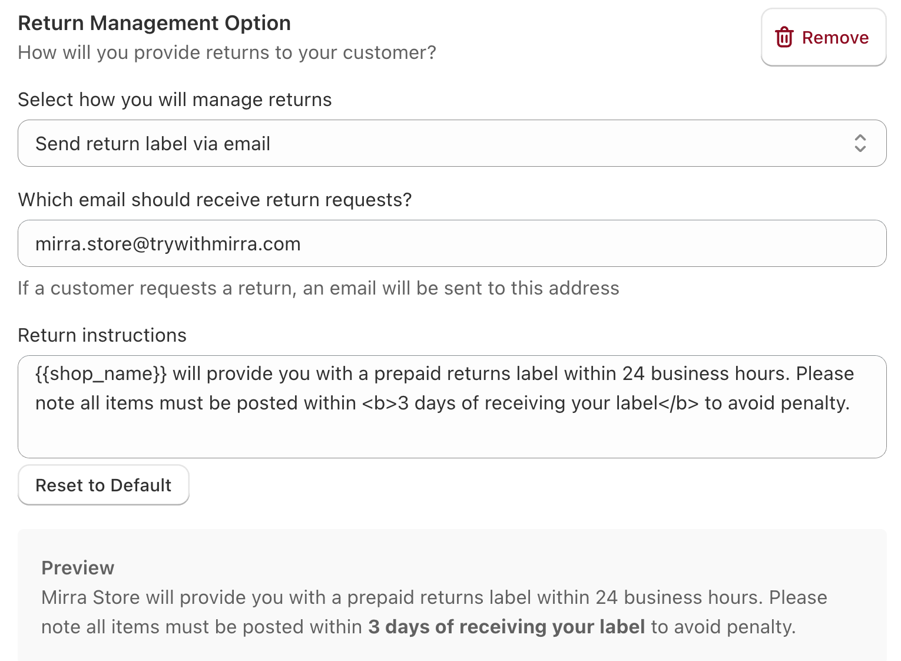Click the "How will you provide returns" subtitle
The width and height of the screenshot is (901, 661).
click(227, 52)
